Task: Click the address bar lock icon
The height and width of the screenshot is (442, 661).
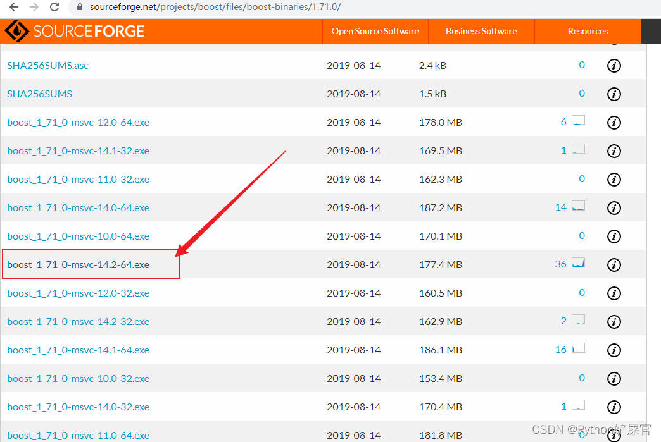Action: pyautogui.click(x=79, y=7)
